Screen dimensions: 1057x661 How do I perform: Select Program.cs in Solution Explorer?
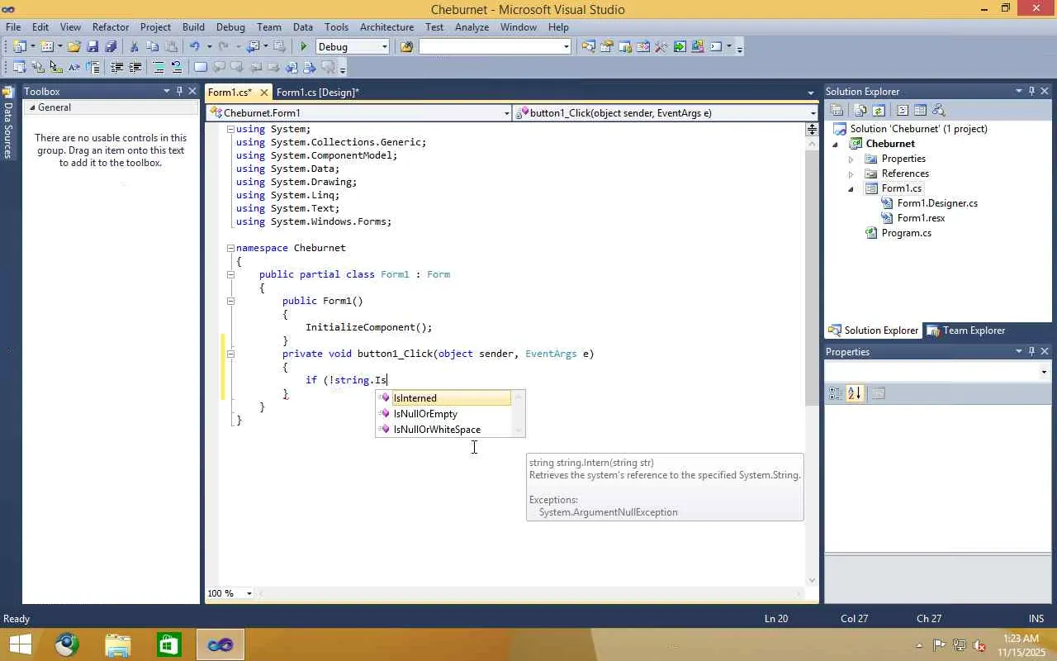coord(906,233)
